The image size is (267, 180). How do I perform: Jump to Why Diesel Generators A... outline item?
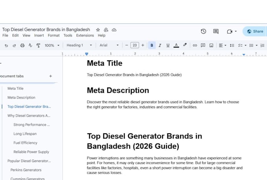[x=29, y=116]
